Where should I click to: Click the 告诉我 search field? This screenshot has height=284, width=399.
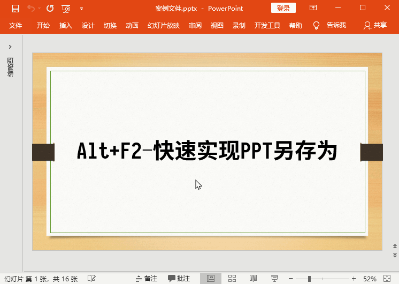click(336, 25)
